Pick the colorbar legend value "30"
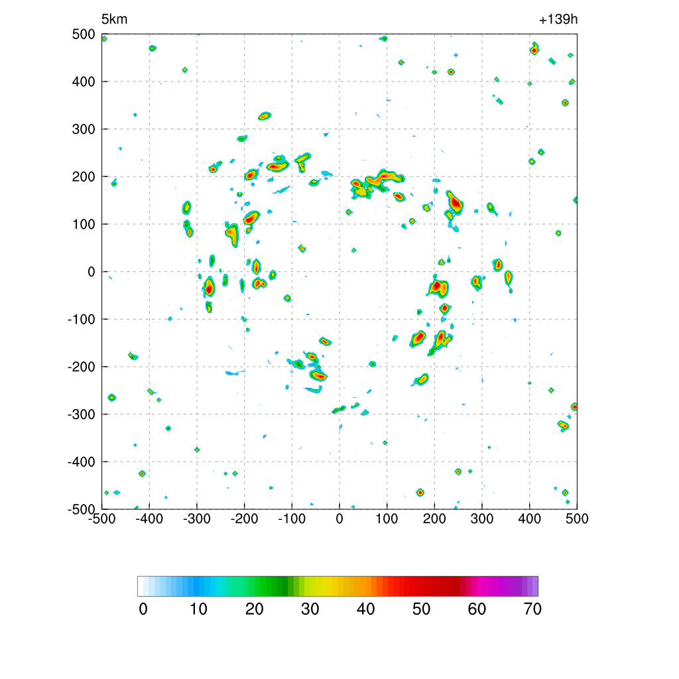Viewport: 679px width, 679px height. pyautogui.click(x=310, y=609)
